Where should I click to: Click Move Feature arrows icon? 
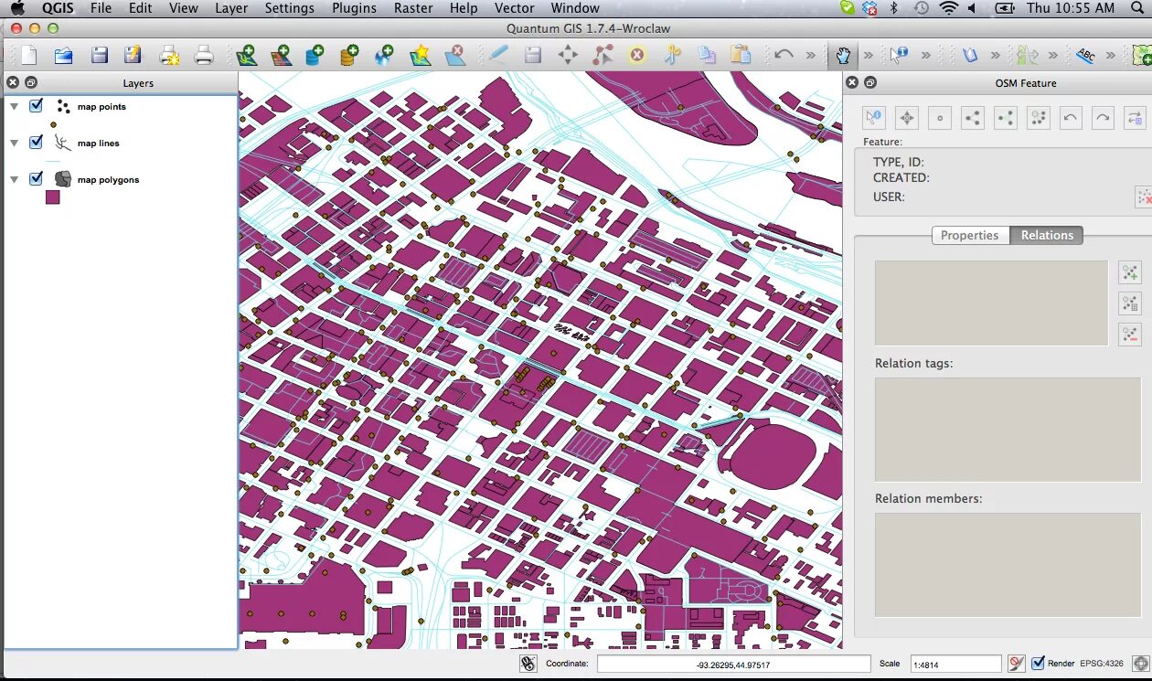(x=568, y=55)
